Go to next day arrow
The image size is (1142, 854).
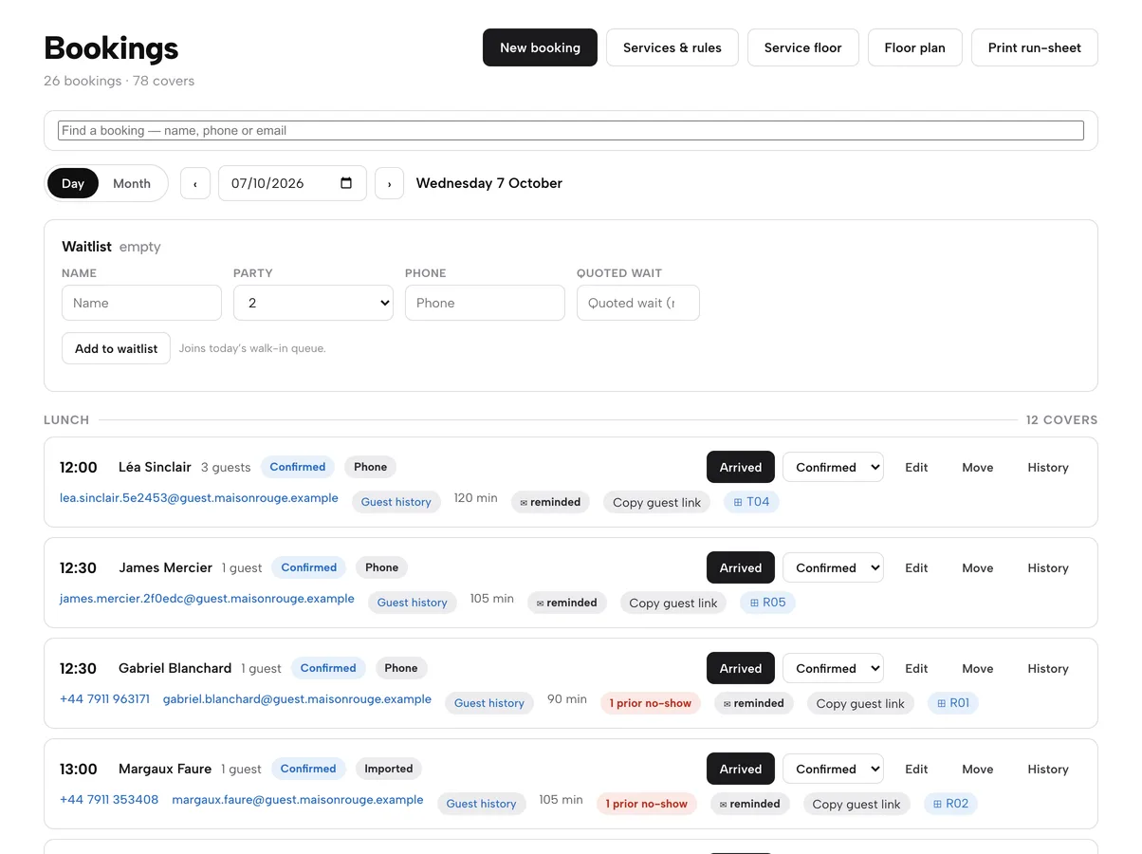389,183
